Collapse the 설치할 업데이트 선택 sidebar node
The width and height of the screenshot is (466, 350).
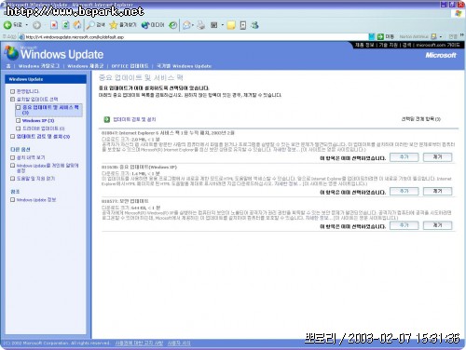click(12, 100)
